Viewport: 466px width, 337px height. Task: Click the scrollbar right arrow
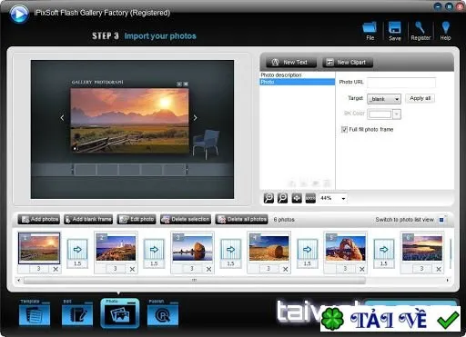[447, 281]
